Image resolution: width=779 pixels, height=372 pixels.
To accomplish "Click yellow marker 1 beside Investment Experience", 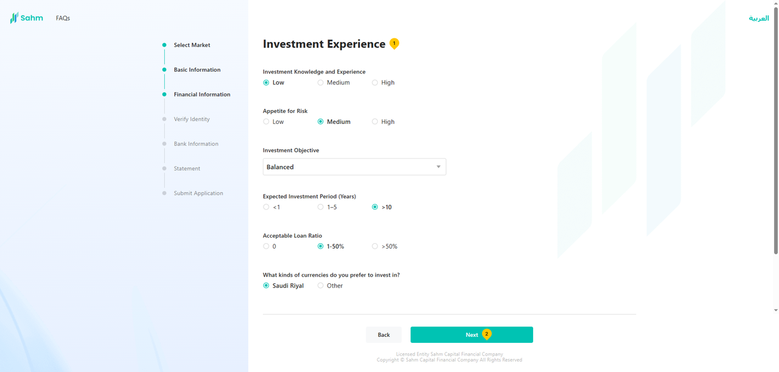I will (394, 43).
